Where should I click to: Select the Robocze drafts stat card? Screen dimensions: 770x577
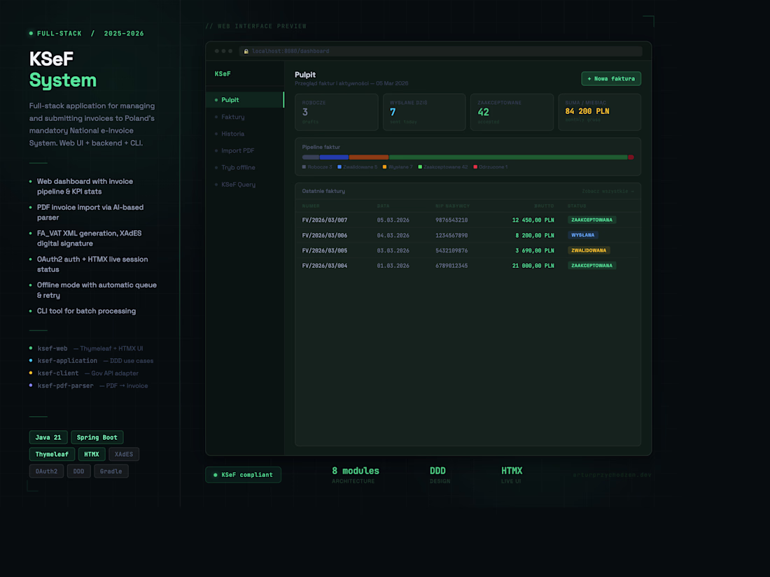(x=337, y=113)
